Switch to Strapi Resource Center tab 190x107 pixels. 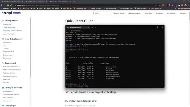(x=12, y=2)
